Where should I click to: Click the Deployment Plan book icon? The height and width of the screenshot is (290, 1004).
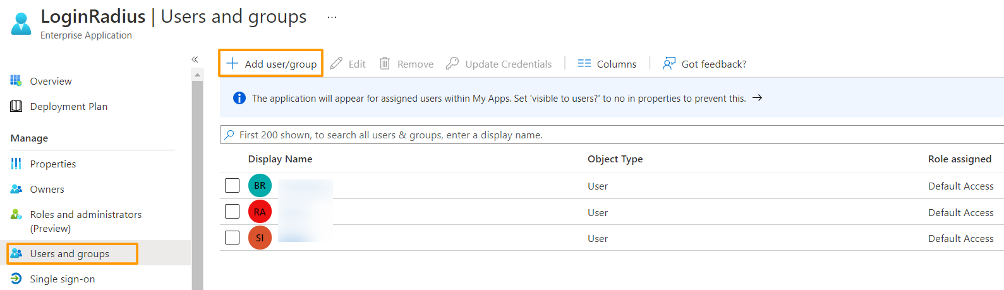[16, 106]
